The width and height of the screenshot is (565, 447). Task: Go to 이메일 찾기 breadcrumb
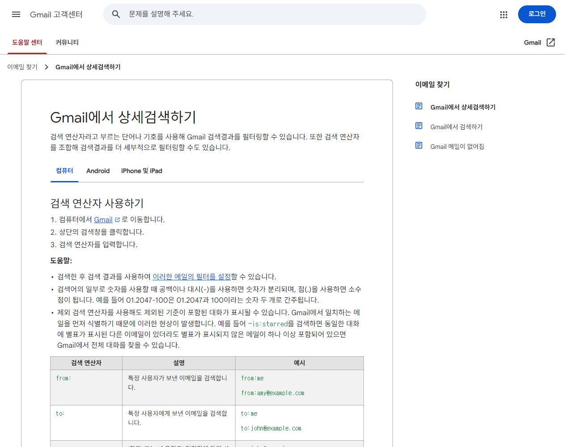(x=22, y=67)
